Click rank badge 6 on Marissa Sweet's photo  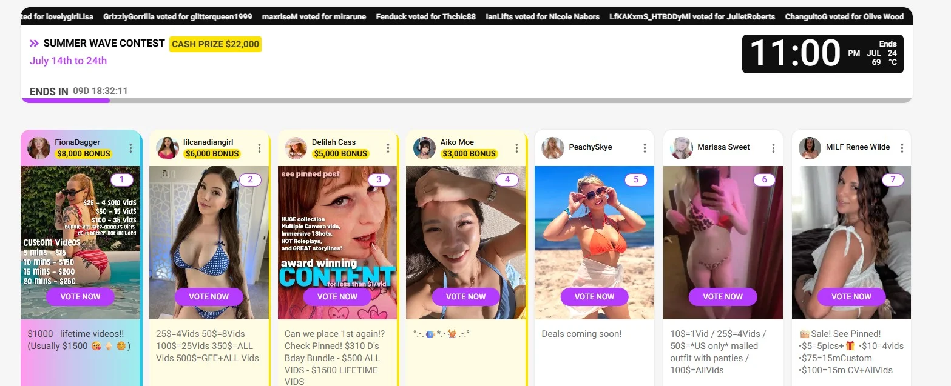(x=765, y=179)
